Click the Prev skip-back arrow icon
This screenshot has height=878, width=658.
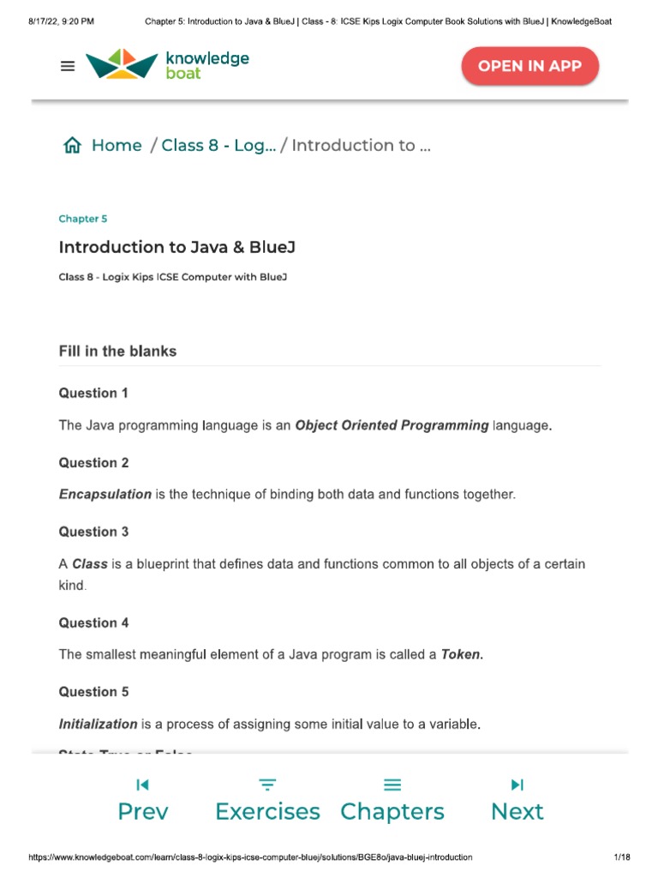pyautogui.click(x=143, y=785)
